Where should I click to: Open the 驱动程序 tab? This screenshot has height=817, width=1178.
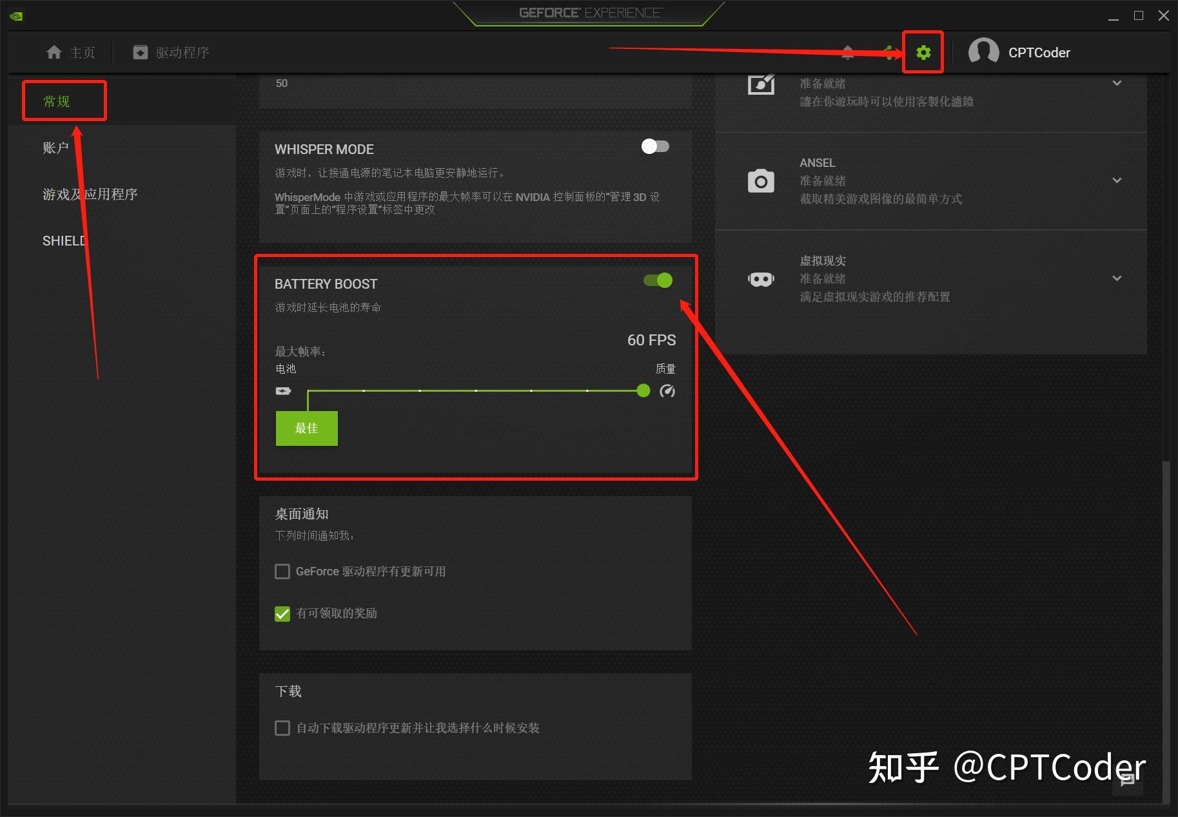point(171,52)
